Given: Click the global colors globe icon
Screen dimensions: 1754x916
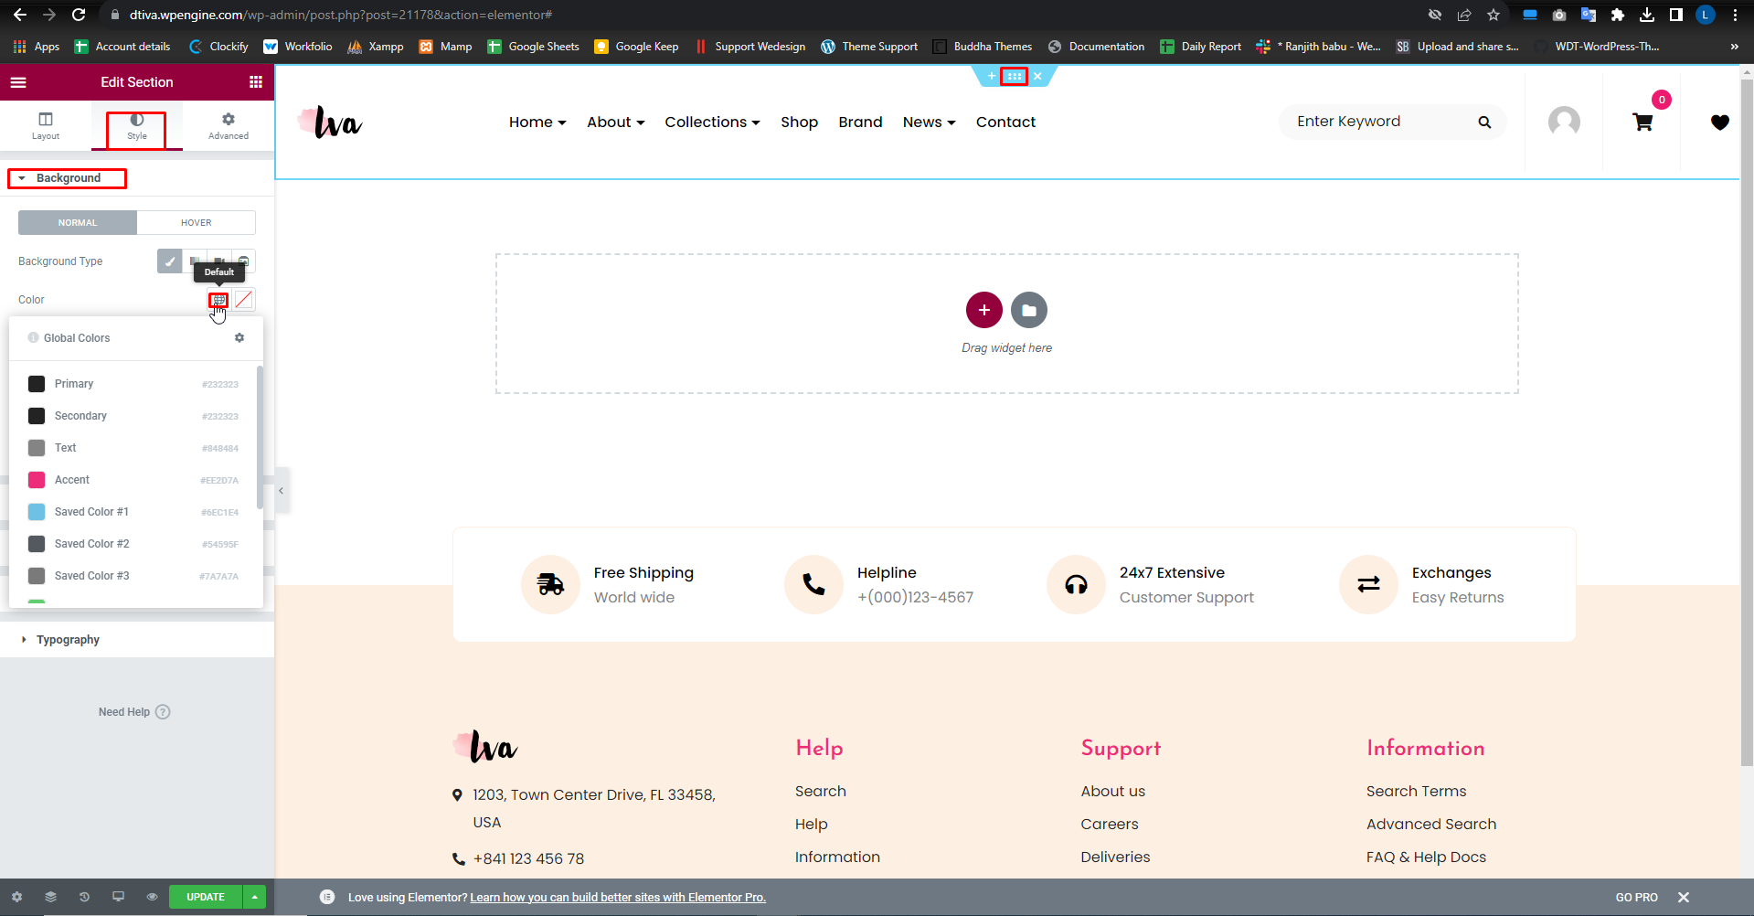Looking at the screenshot, I should point(218,300).
